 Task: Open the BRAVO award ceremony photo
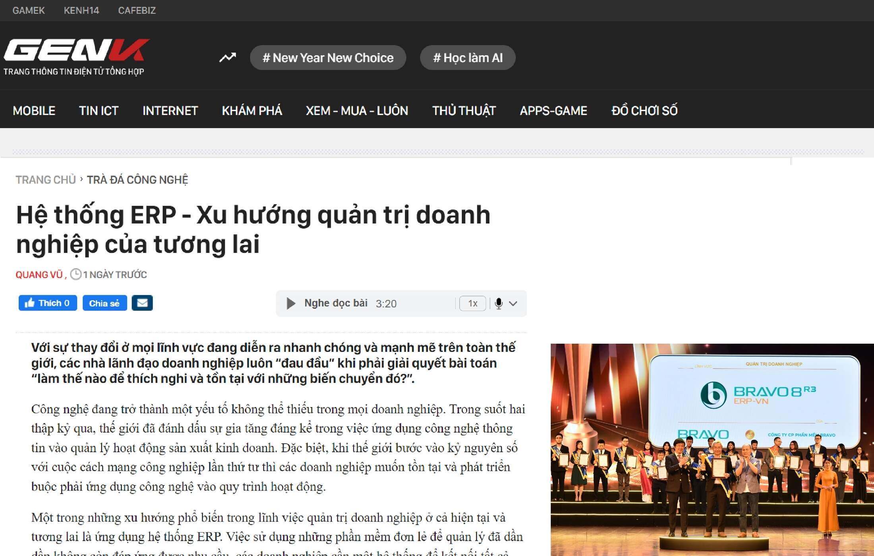(711, 449)
